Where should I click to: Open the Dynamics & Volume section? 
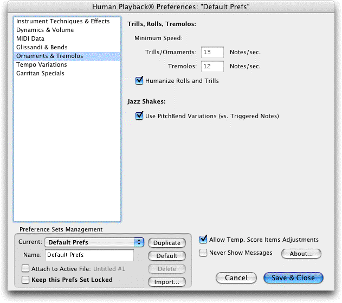67,30
